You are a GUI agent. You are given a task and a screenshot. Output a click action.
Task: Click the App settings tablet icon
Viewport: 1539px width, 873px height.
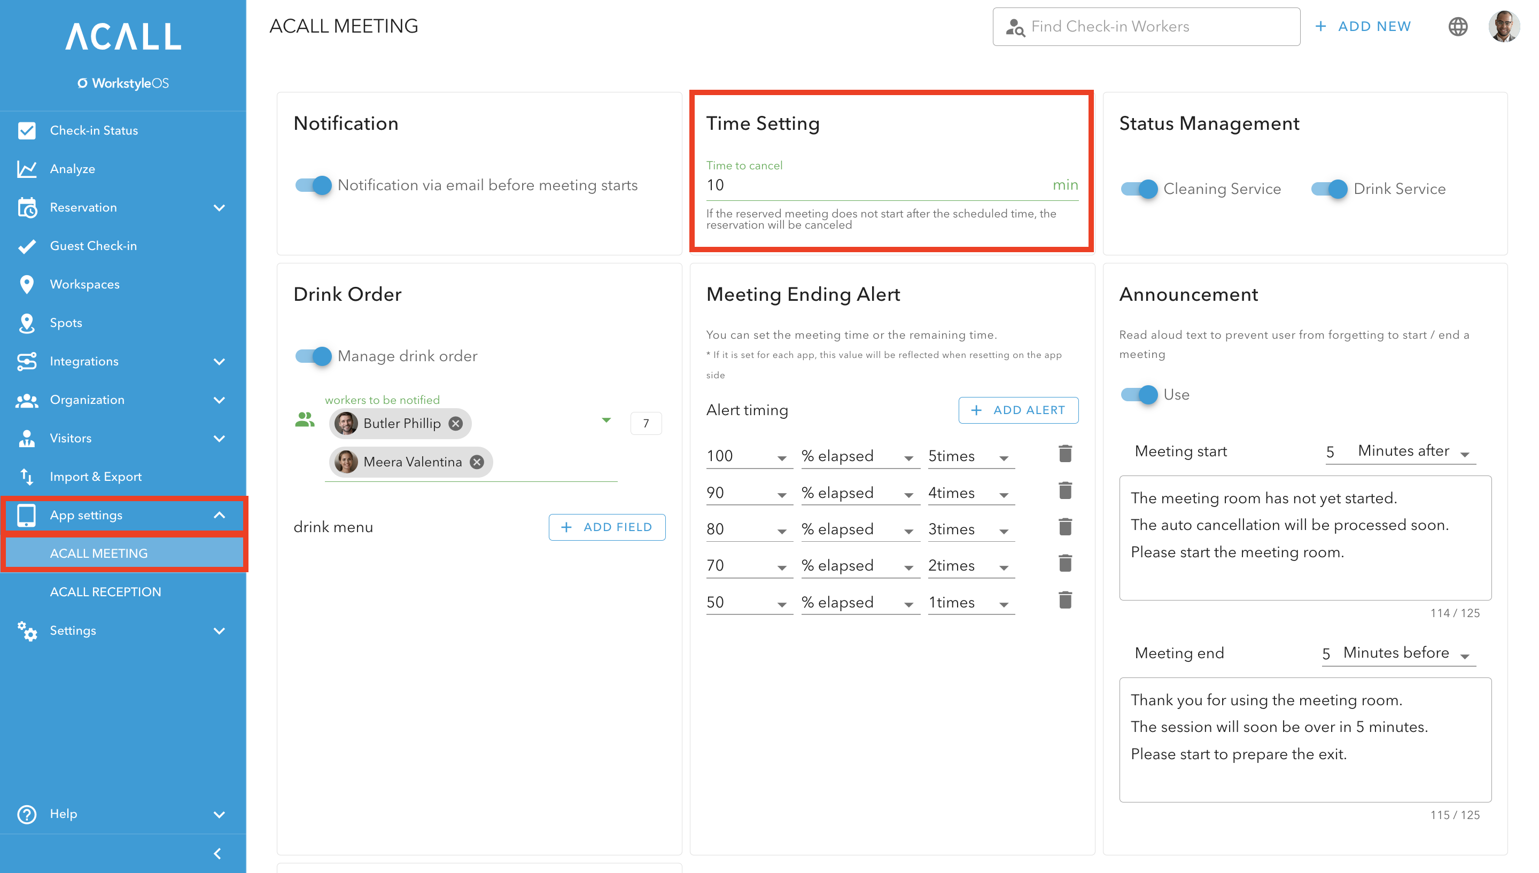pos(27,515)
